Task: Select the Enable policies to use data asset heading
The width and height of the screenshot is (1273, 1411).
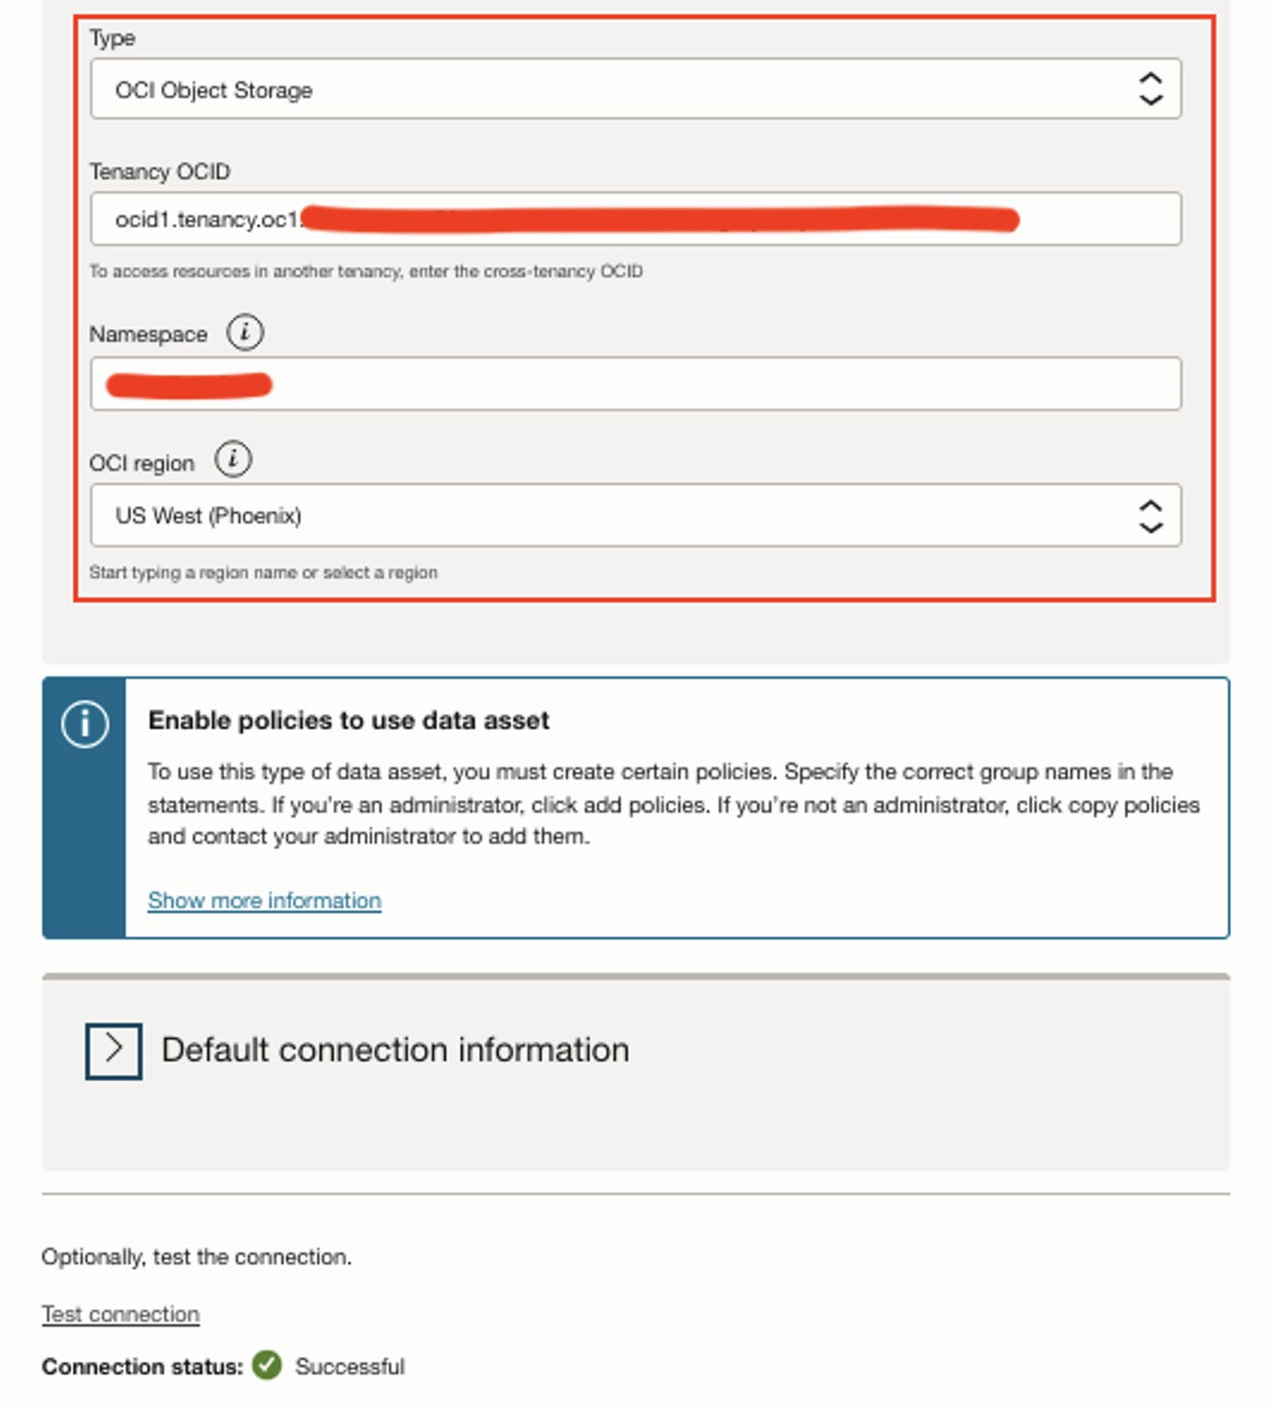Action: 349,720
